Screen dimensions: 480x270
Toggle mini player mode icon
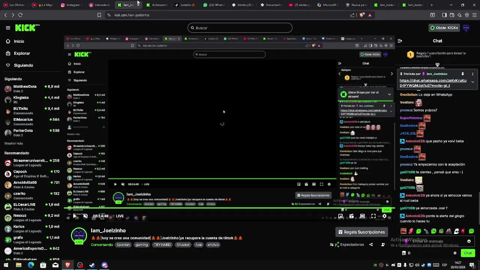tap(340, 216)
